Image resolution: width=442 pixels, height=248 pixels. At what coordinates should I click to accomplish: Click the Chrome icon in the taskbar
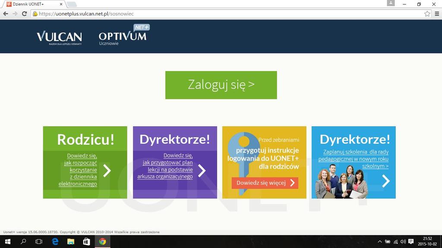coord(102,242)
